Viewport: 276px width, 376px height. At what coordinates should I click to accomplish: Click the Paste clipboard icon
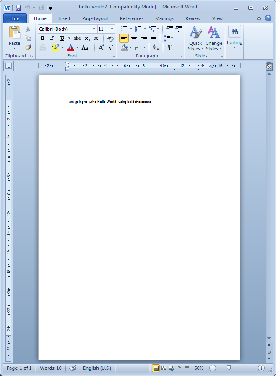(x=14, y=32)
